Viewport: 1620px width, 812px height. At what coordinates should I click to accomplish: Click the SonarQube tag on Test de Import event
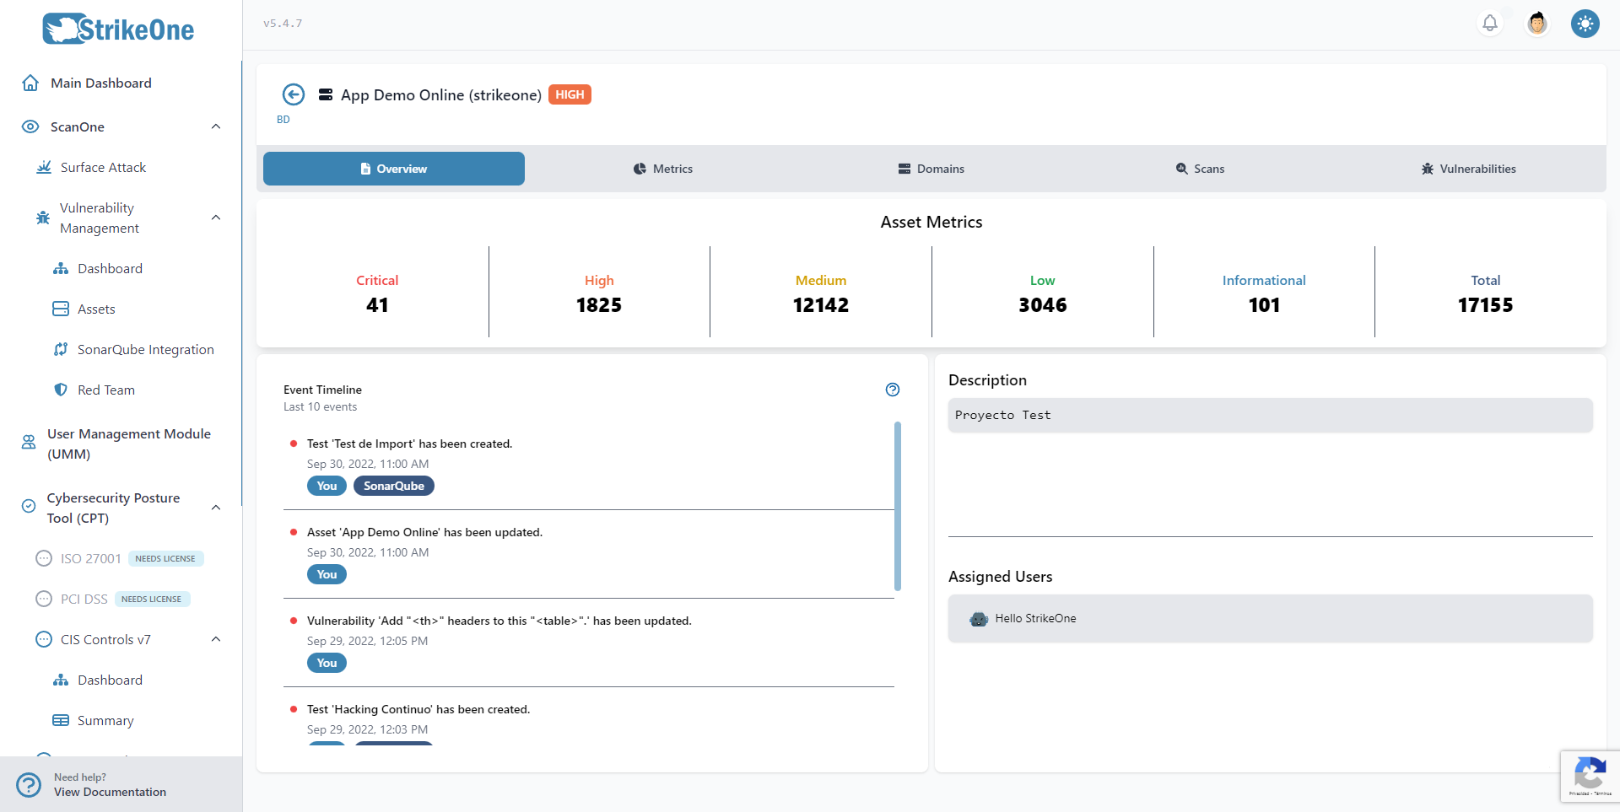click(x=393, y=486)
